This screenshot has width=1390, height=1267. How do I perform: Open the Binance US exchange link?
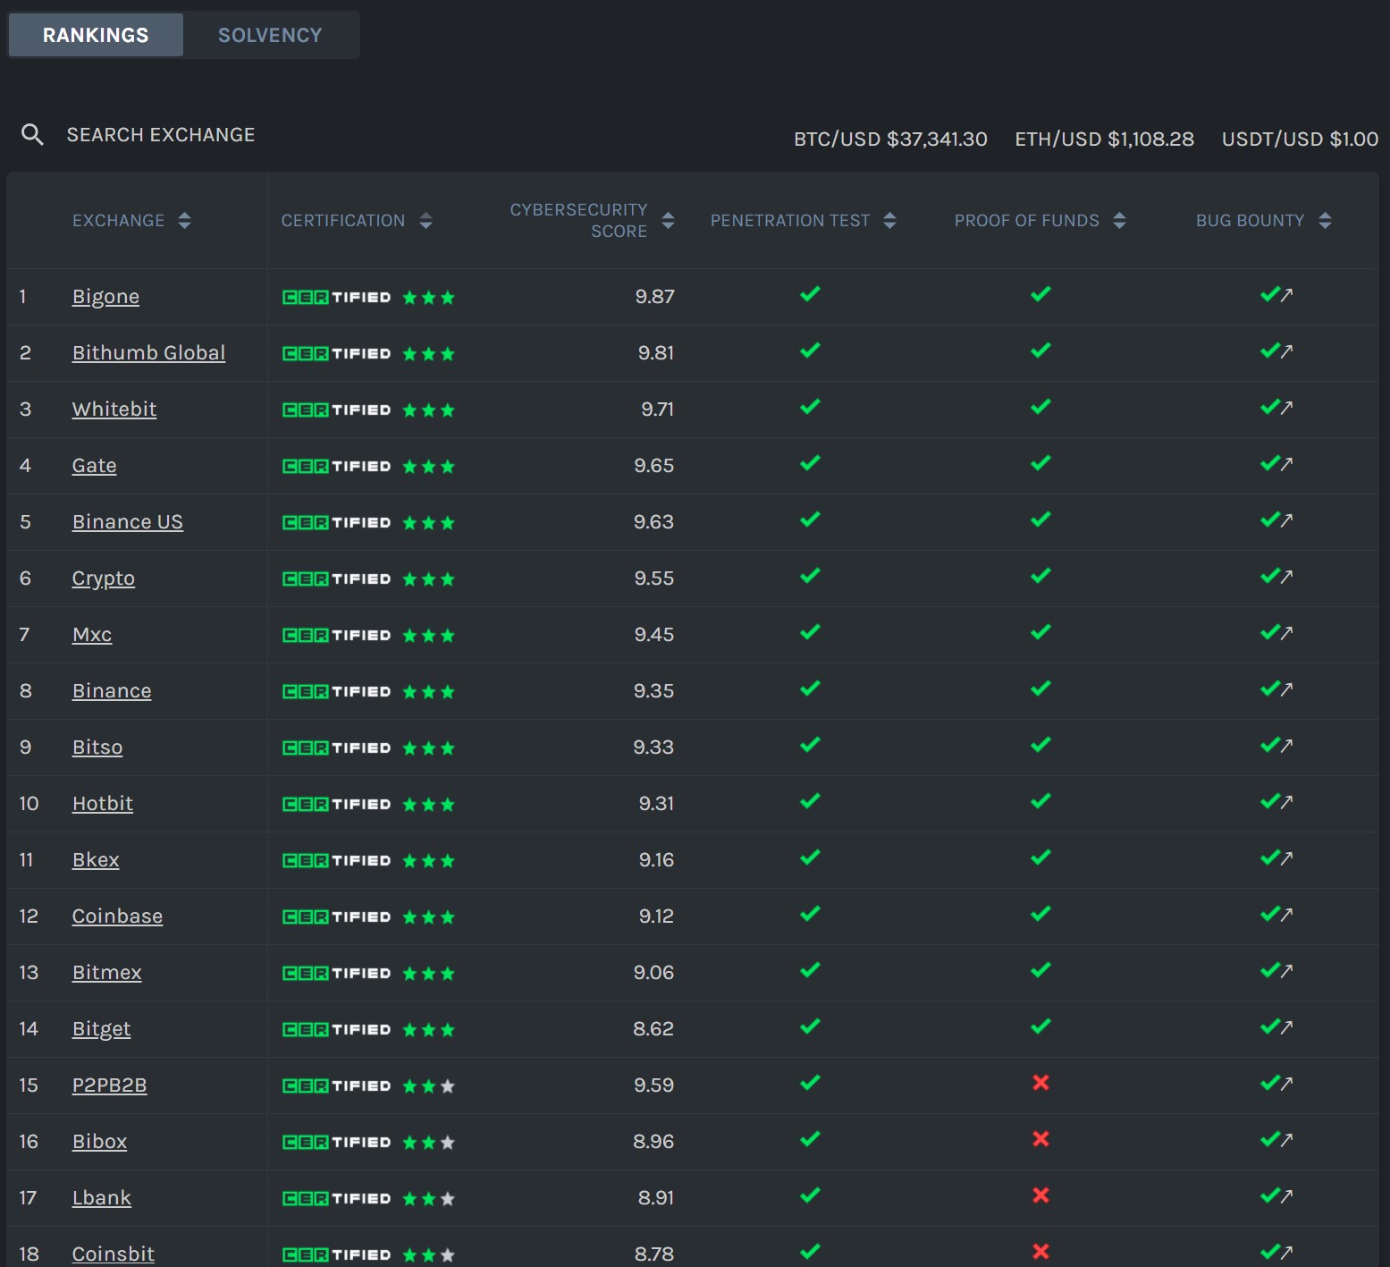(x=127, y=522)
